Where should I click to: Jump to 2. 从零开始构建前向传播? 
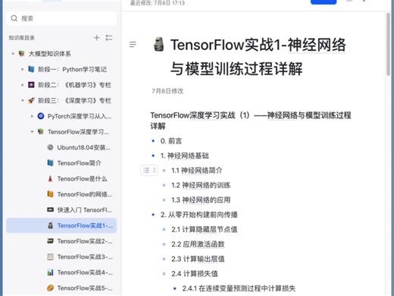point(199,215)
